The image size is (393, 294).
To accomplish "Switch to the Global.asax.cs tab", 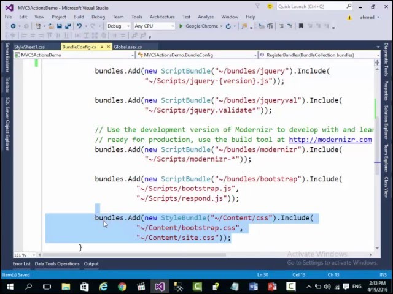I will (x=128, y=47).
